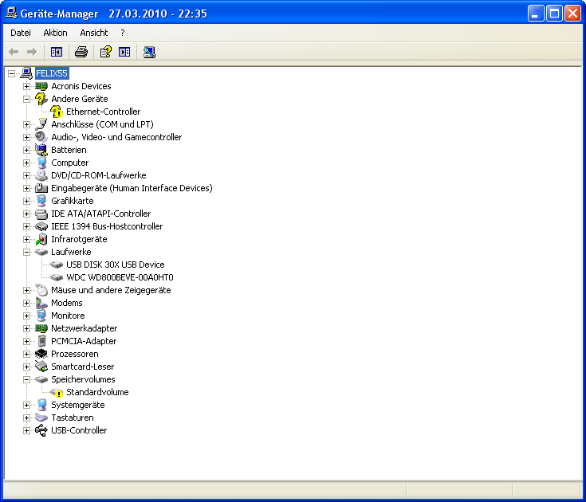Expand Anschlüsse (COM und LPT) node

tap(26, 124)
